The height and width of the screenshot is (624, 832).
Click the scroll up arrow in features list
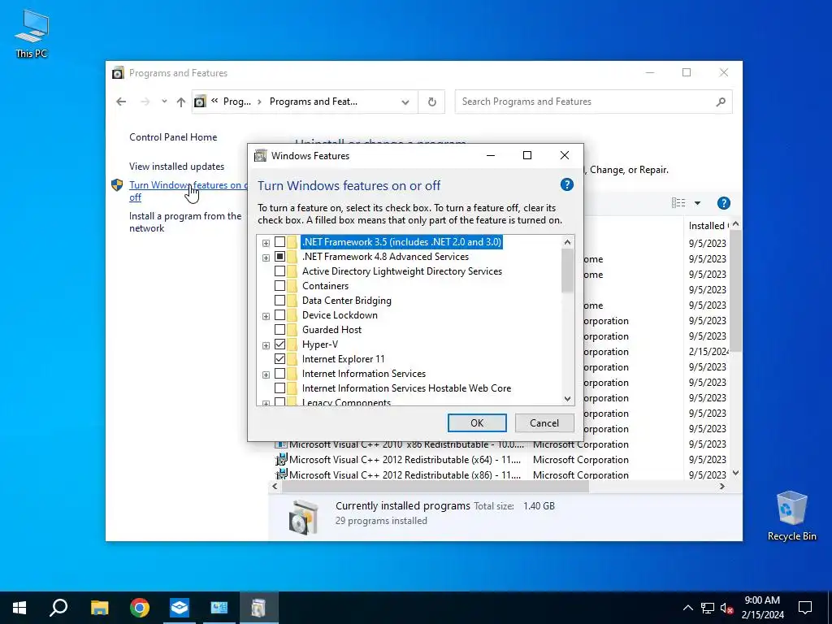pyautogui.click(x=567, y=242)
